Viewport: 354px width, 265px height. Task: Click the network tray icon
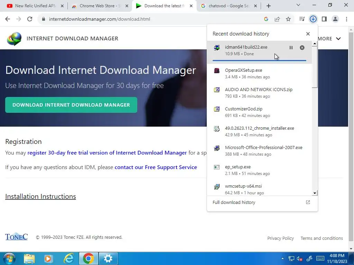[291, 258]
